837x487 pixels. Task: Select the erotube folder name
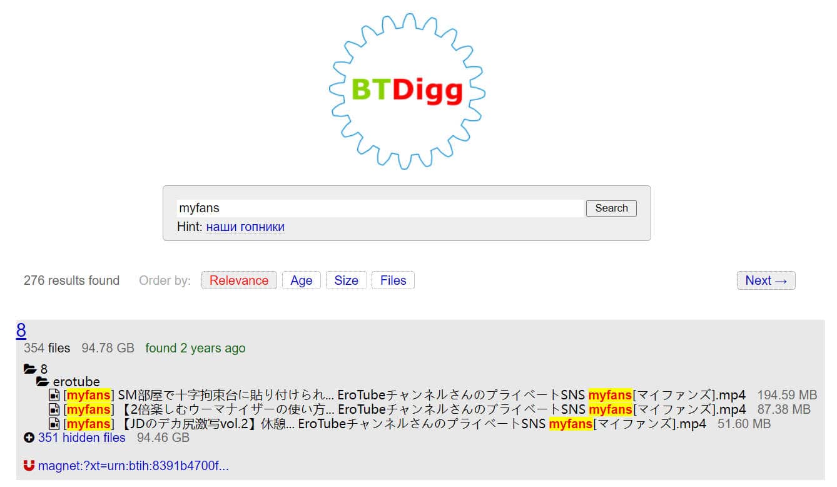click(x=76, y=382)
